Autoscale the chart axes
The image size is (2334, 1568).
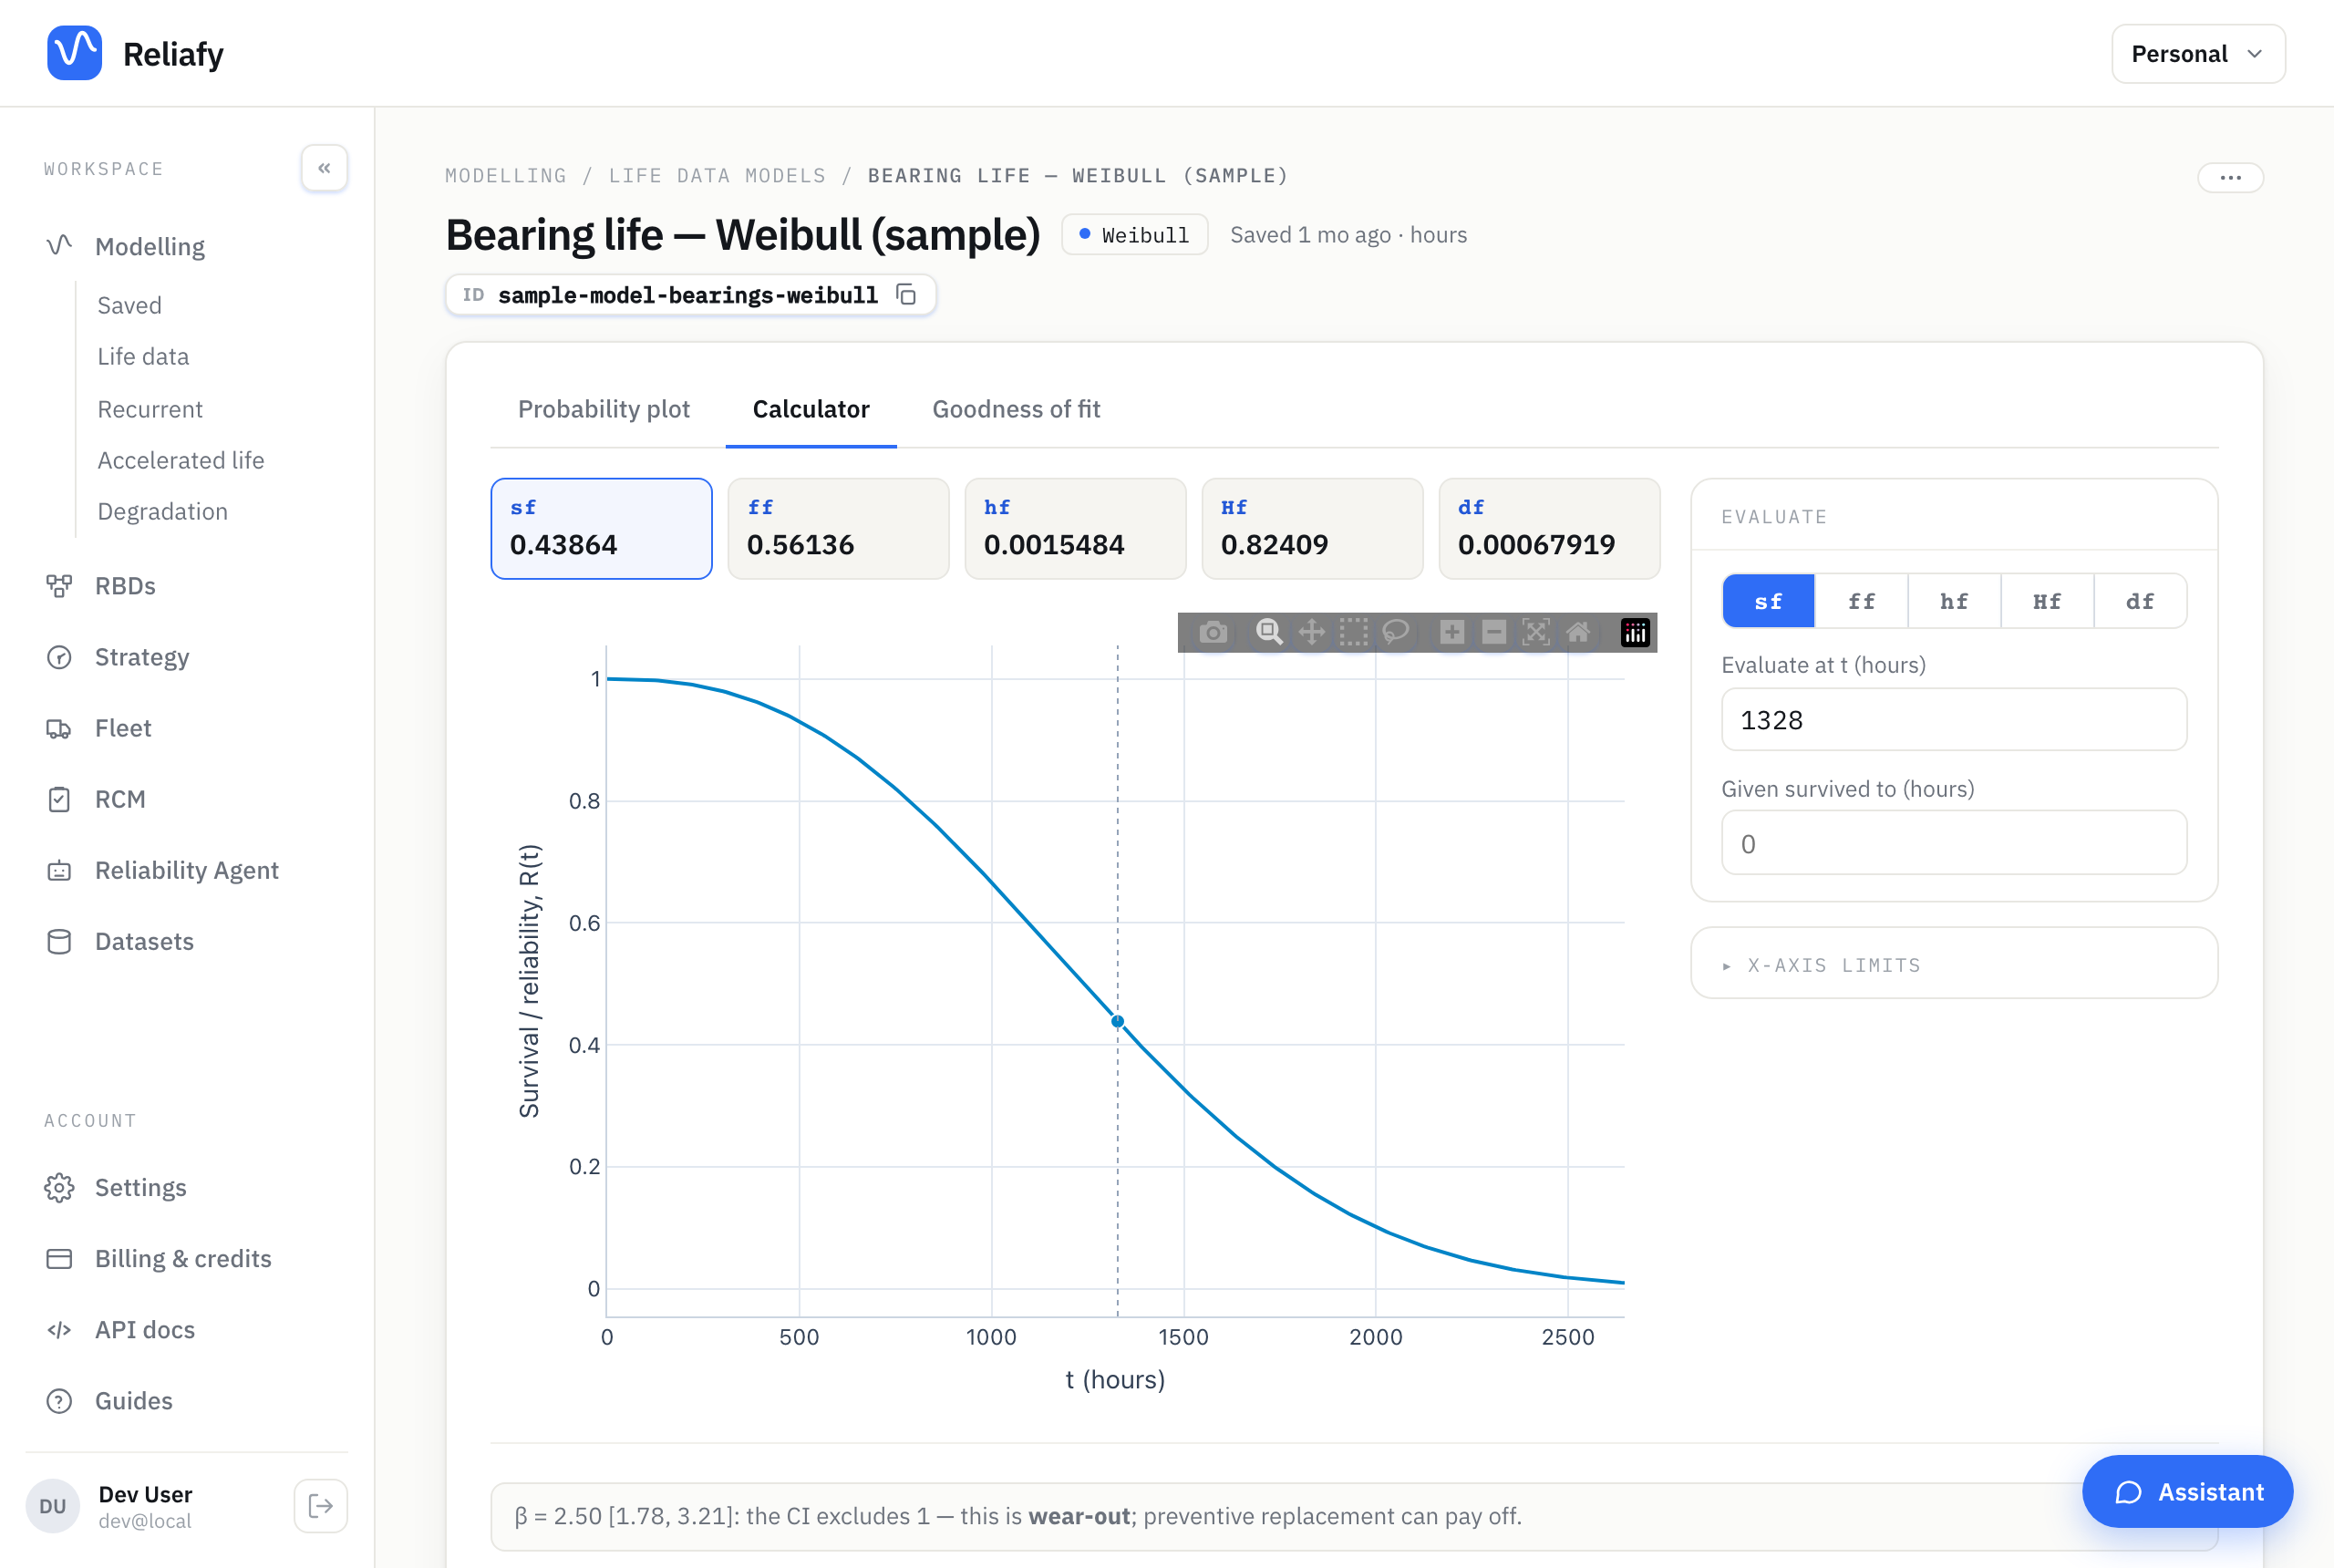(1536, 632)
